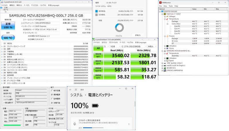This screenshot has width=229, height=131.
Task: Click the CrystalDiskInfo title bar icon
Action: (x=2, y=2)
